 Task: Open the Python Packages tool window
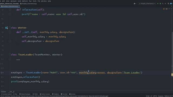pos(25,94)
